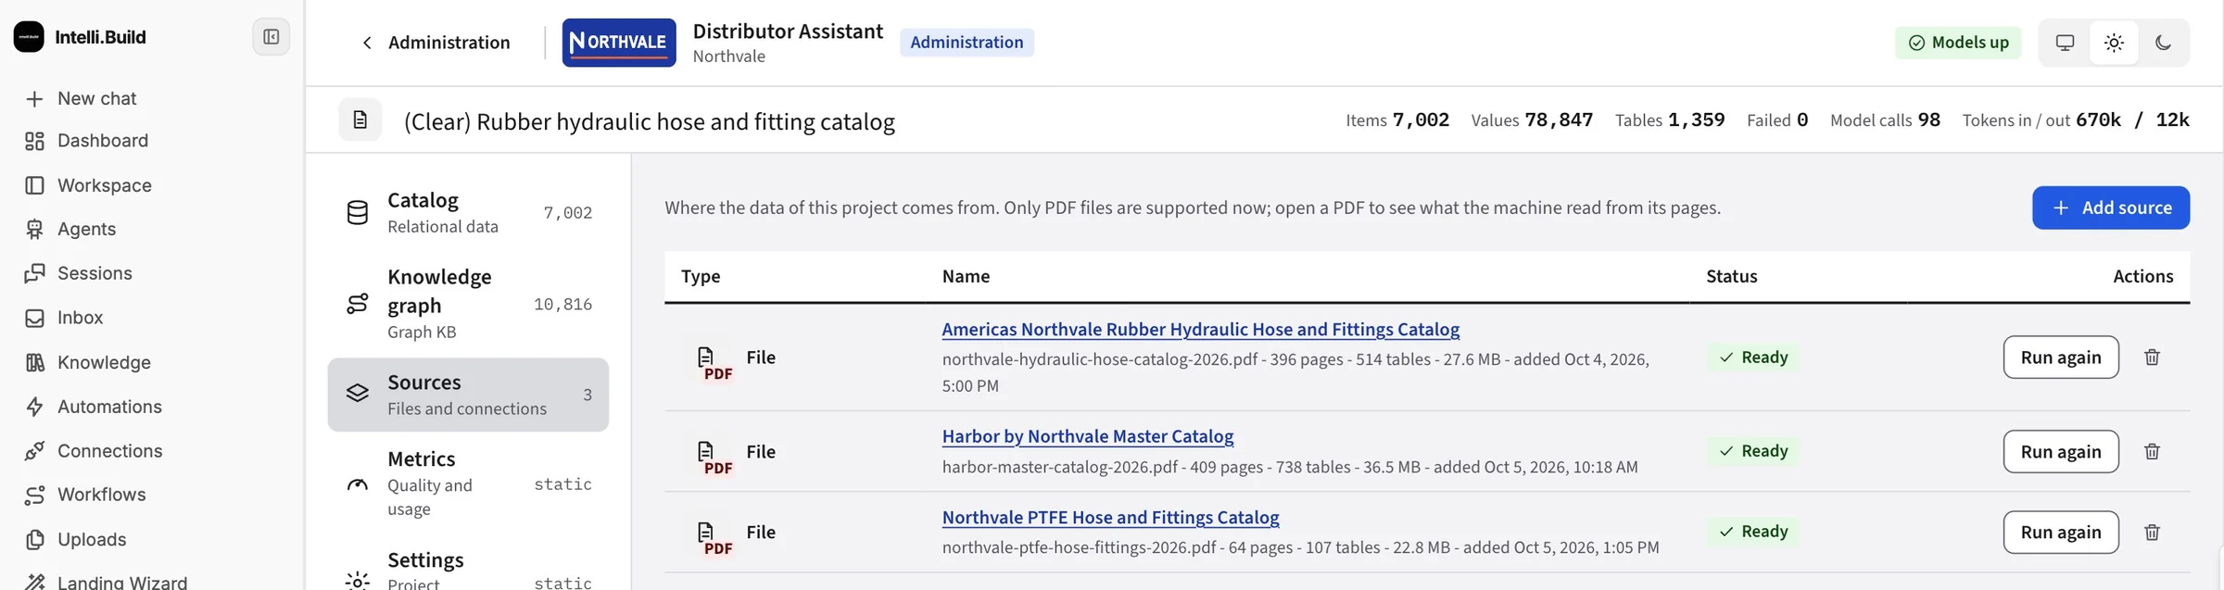This screenshot has height=590, width=2224.
Task: Click the PDF icon of the PTFE catalog
Action: click(714, 538)
